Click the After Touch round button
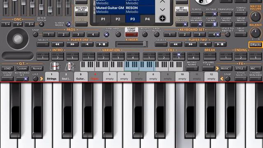Screen dimensions: 263x148 tap(41, 24)
